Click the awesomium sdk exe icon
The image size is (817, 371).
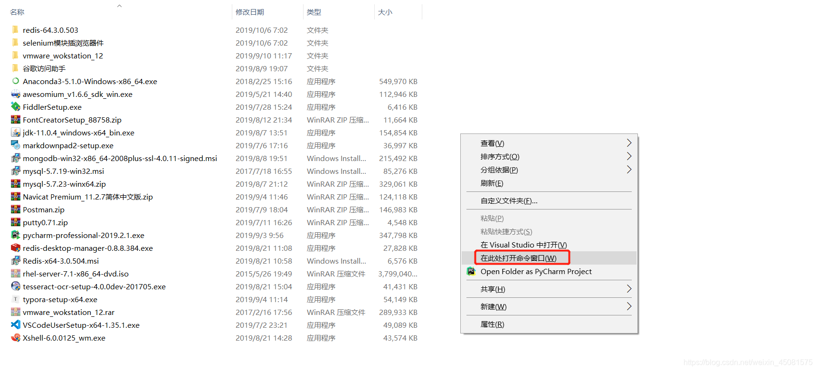pos(16,94)
